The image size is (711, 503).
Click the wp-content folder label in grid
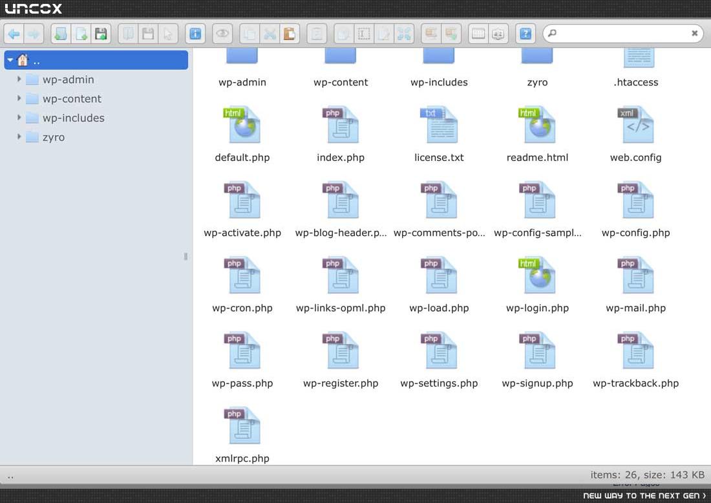[341, 82]
